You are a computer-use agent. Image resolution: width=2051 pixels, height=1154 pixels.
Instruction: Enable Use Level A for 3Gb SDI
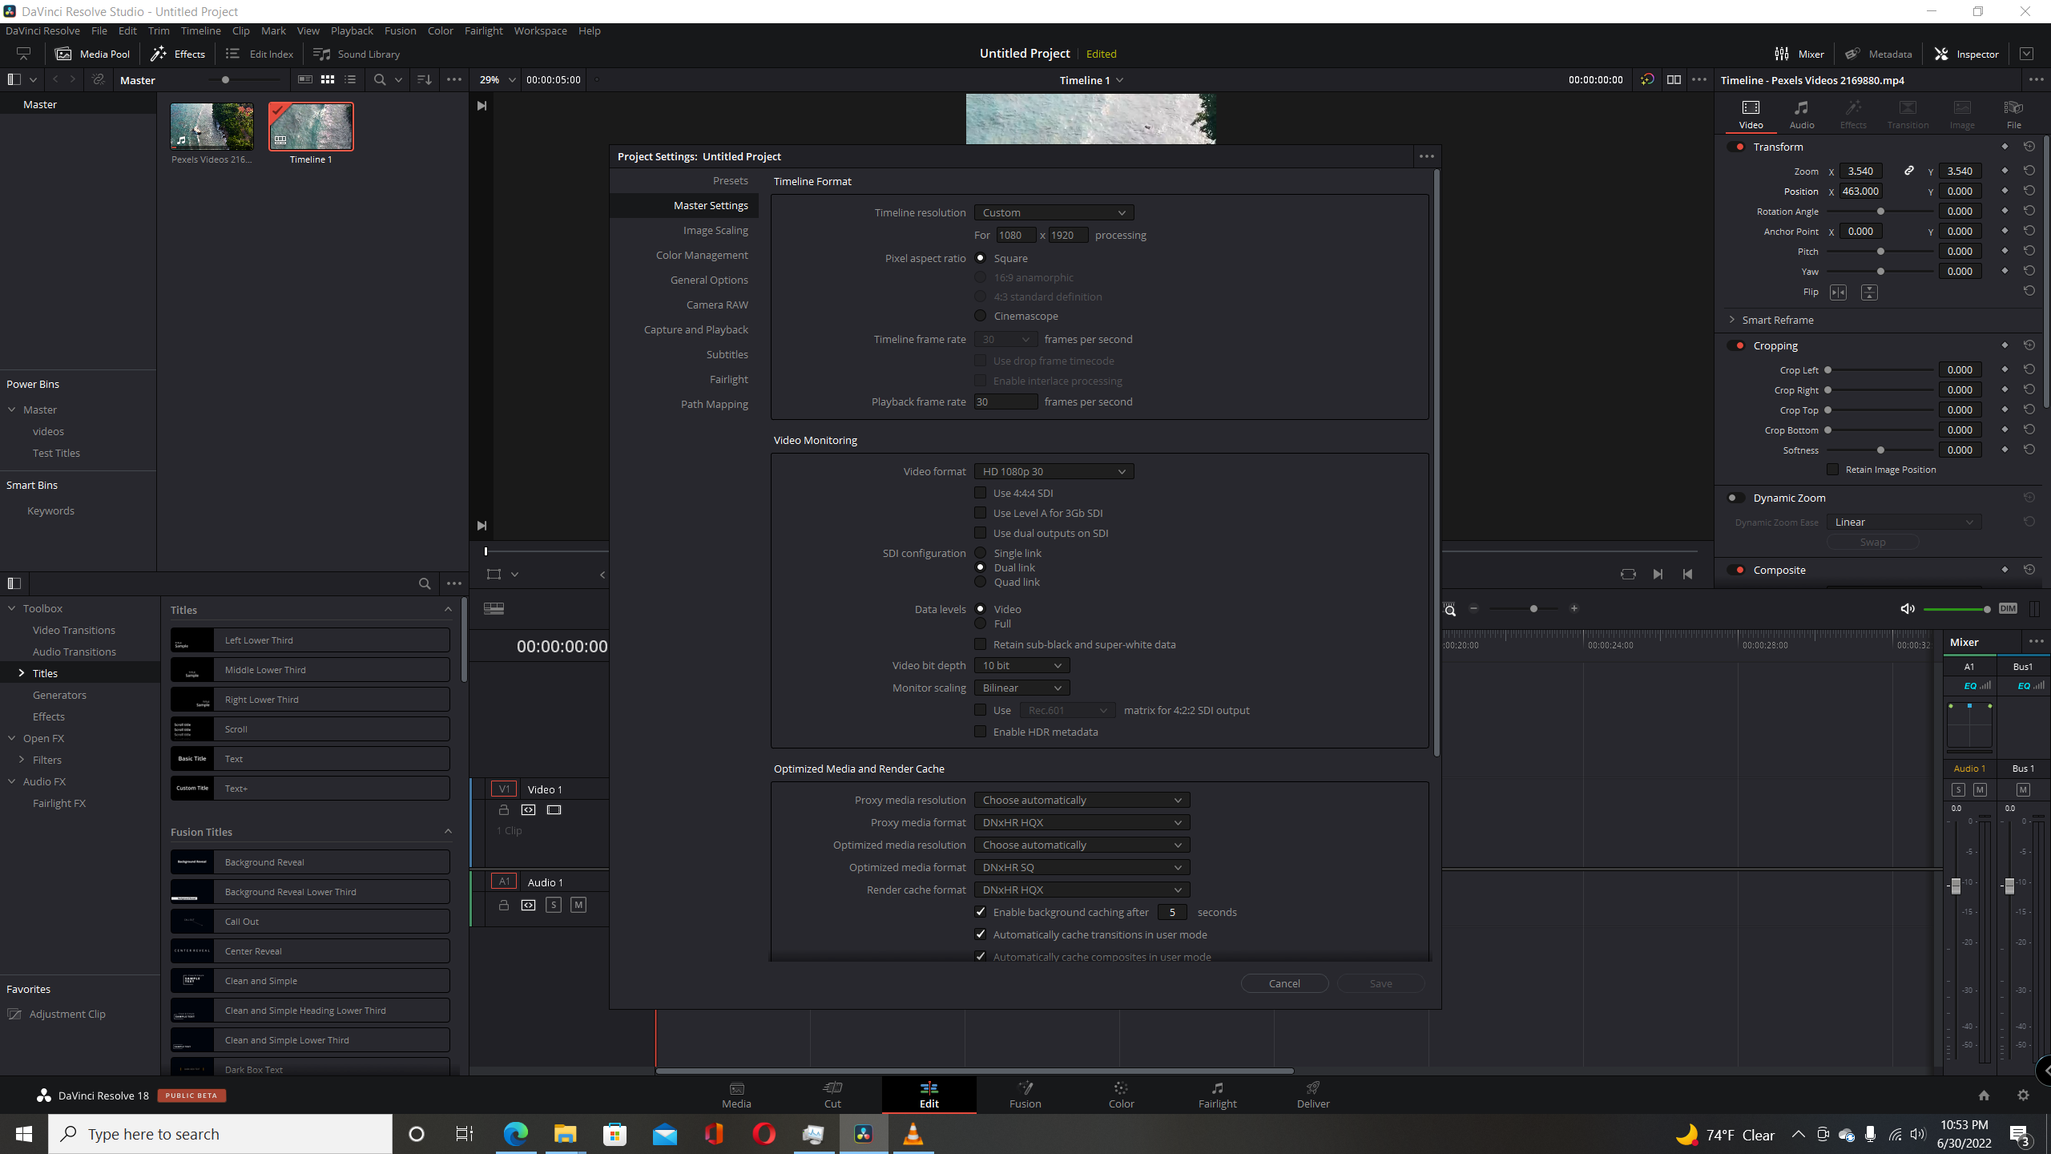point(980,513)
